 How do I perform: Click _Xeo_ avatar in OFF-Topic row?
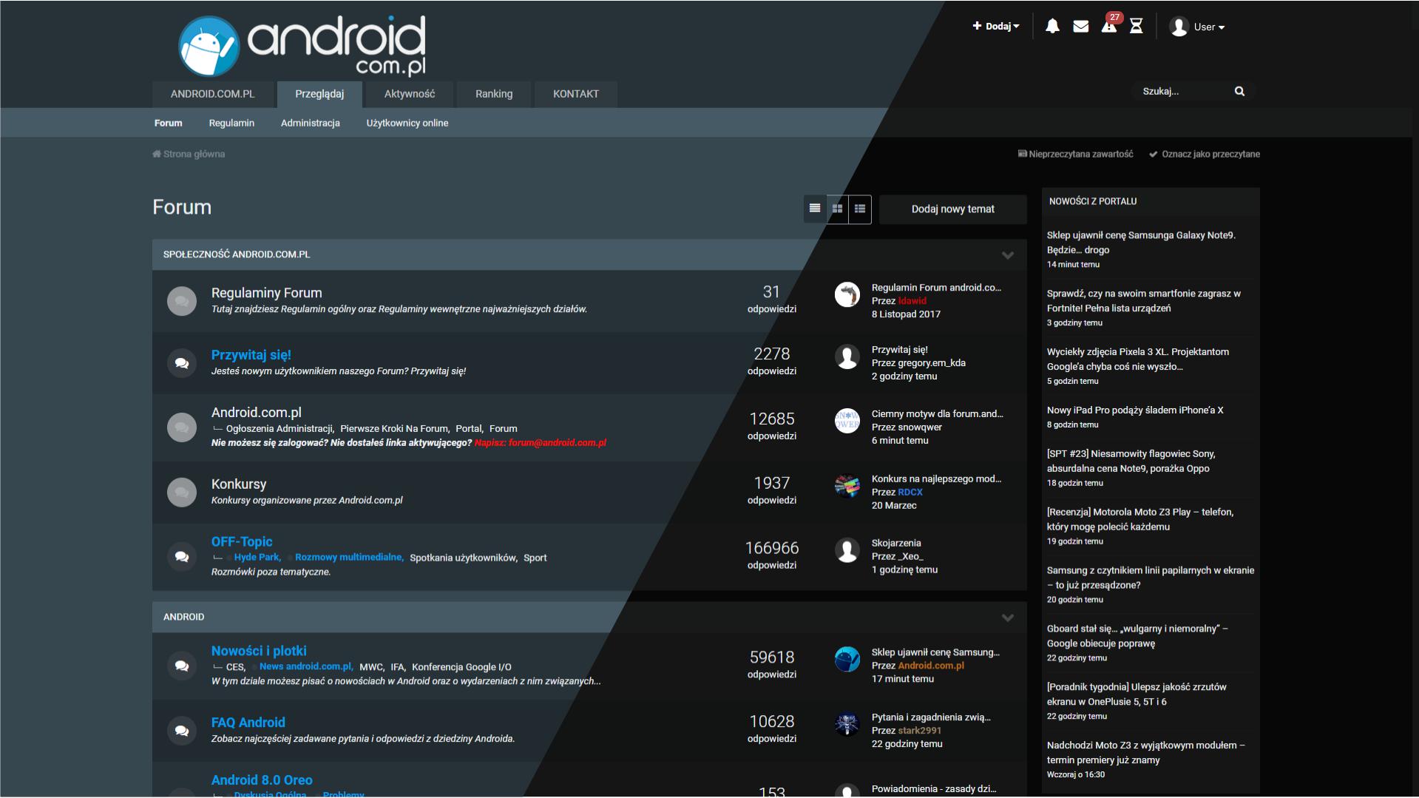point(847,550)
